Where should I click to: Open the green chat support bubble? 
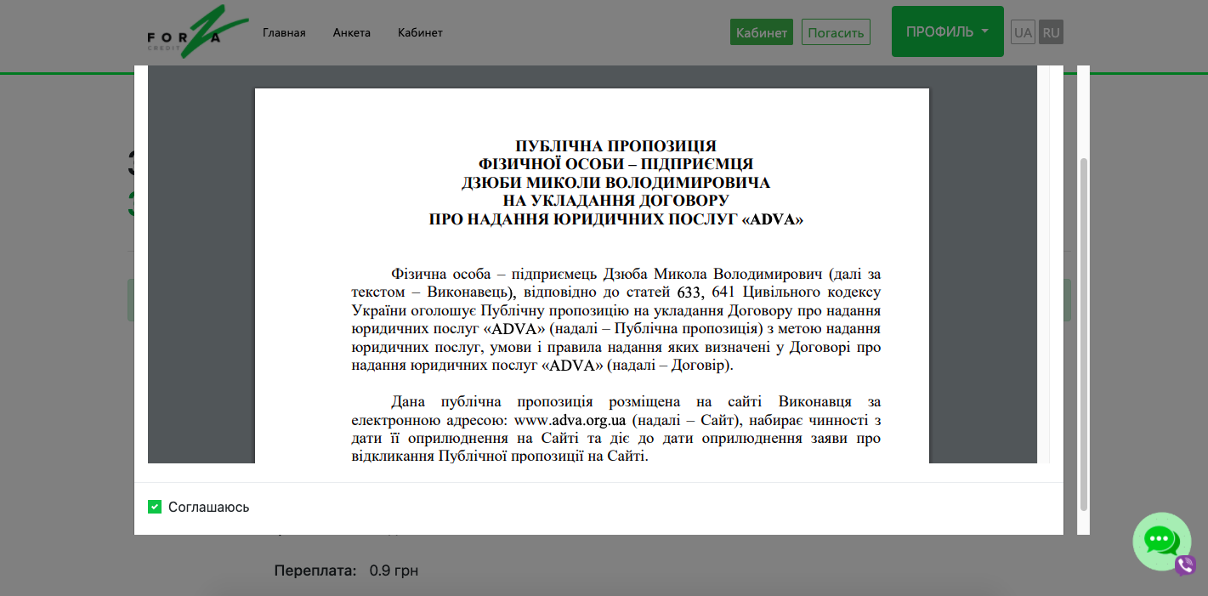pyautogui.click(x=1161, y=541)
